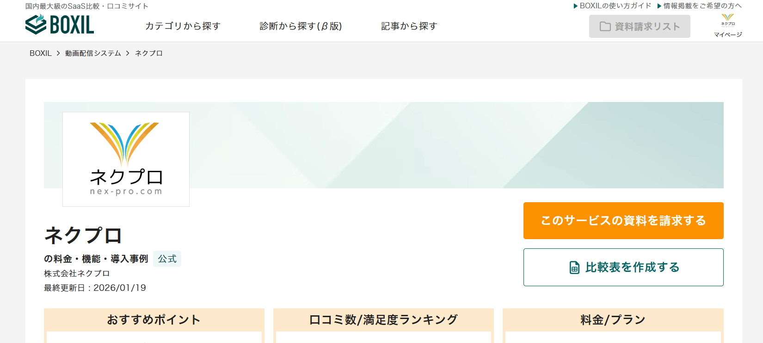Select the 料金/プラン section header
763x343 pixels.
coord(613,319)
